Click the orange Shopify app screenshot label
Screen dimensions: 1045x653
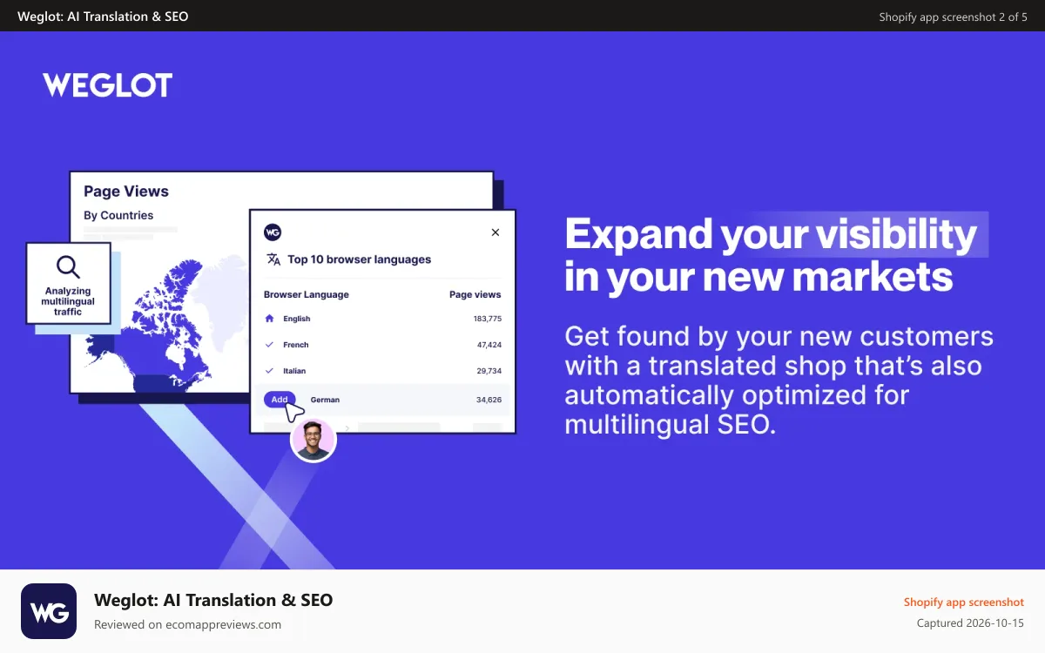point(964,602)
